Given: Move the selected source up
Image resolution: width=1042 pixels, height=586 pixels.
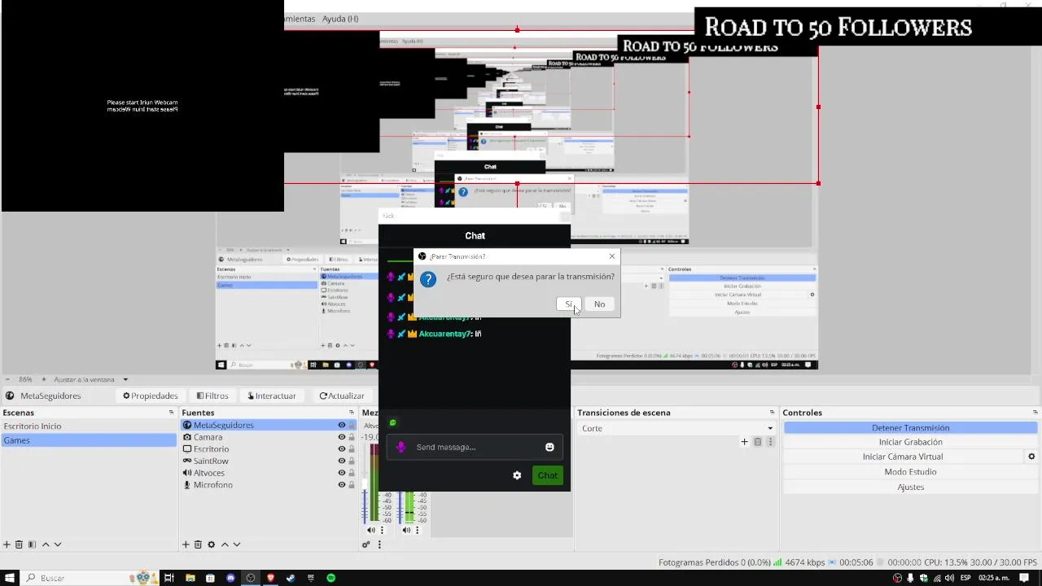Looking at the screenshot, I should coord(225,544).
